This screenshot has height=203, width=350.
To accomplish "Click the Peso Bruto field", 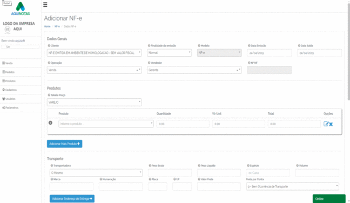I will coord(170,173).
